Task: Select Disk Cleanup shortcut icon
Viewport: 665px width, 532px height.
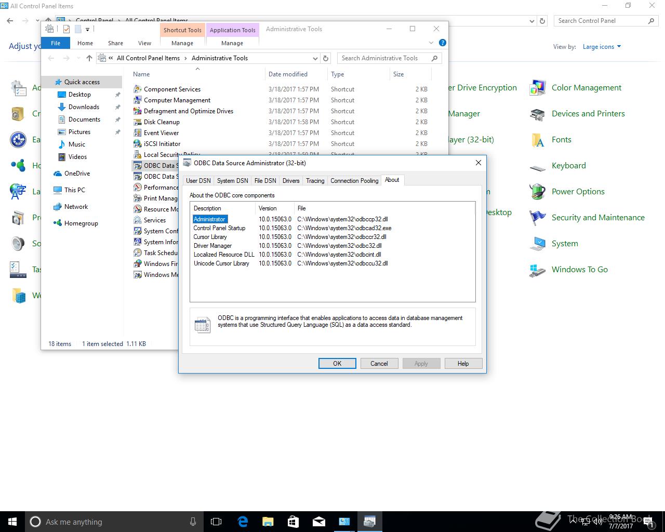Action: [138, 122]
